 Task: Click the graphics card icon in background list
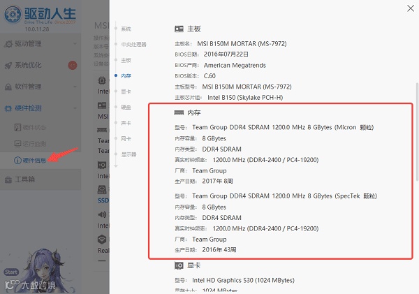click(102, 166)
